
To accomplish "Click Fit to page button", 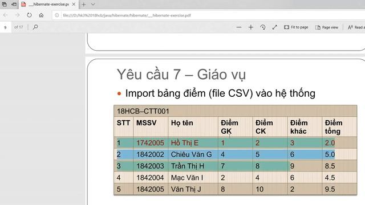I will click(296, 27).
